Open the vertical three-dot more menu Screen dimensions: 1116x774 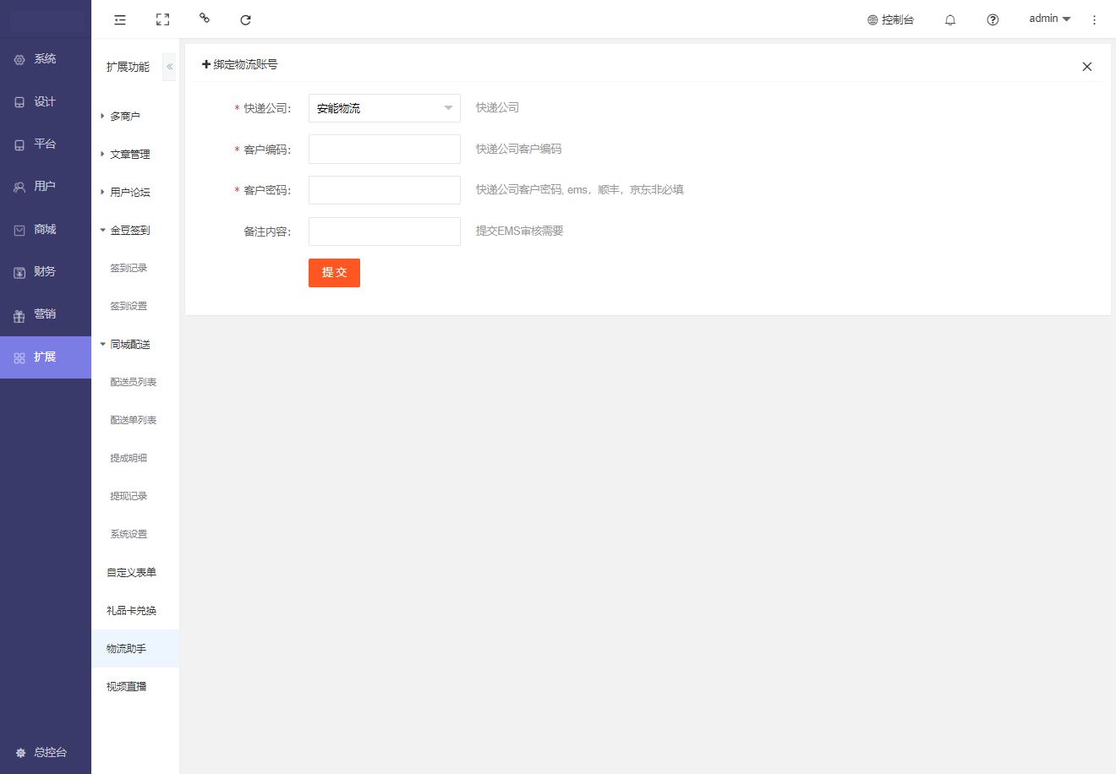(1094, 19)
